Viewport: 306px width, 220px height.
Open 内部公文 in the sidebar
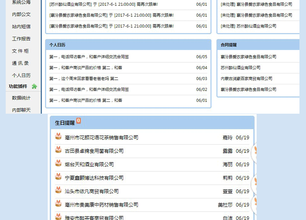(x=21, y=14)
